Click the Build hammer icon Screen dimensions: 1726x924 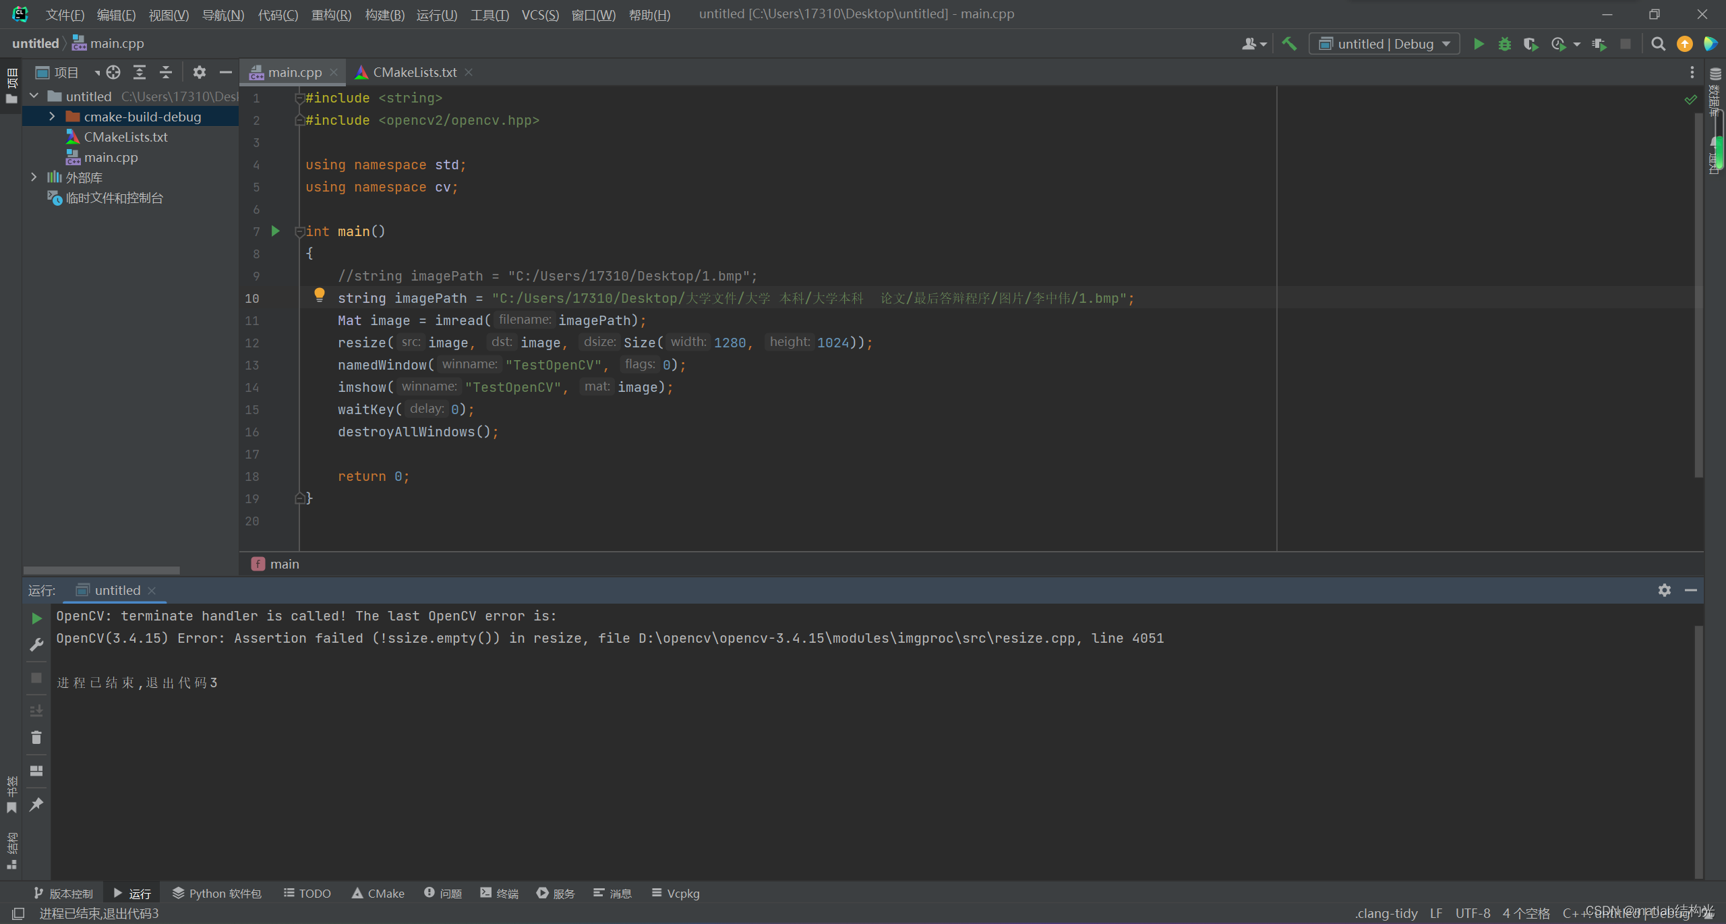[x=1289, y=44]
